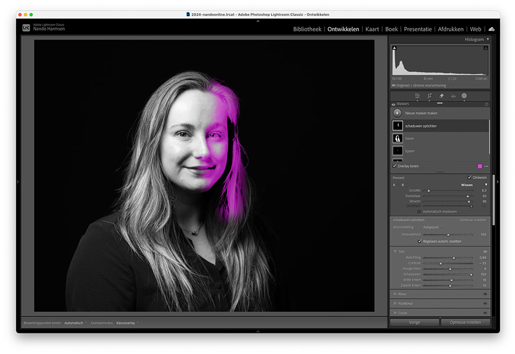The width and height of the screenshot is (515, 354).
Task: Click bottom Opnieuw instellen button
Action: coord(466,322)
